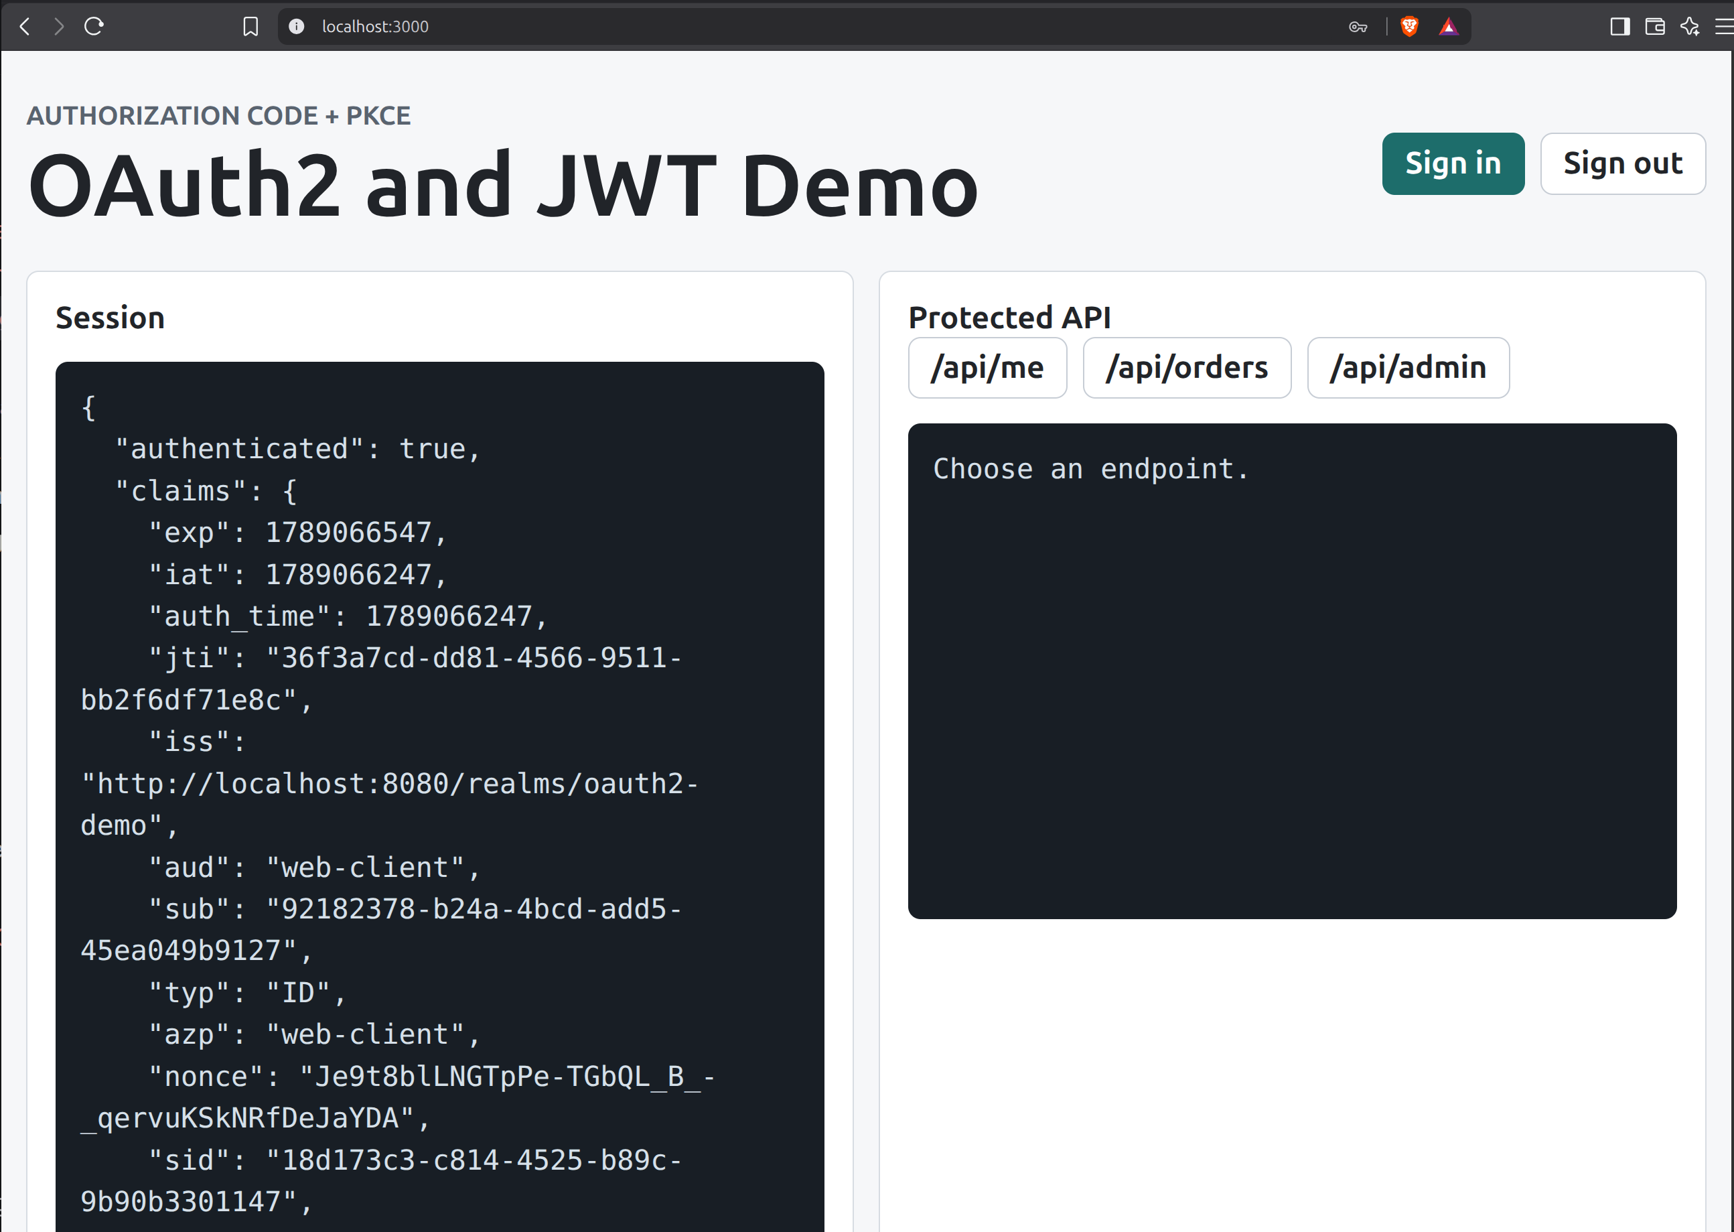The image size is (1734, 1232).
Task: Toggle the browser sidebar panel icon
Action: coord(1620,27)
